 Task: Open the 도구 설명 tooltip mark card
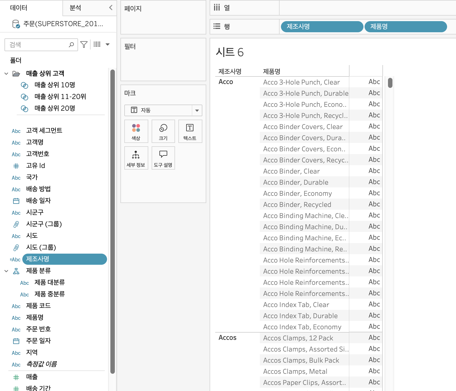pos(163,158)
